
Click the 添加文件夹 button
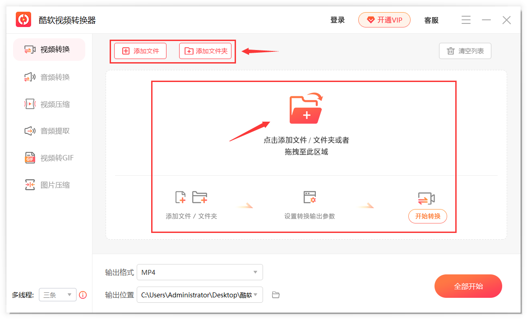coord(205,51)
